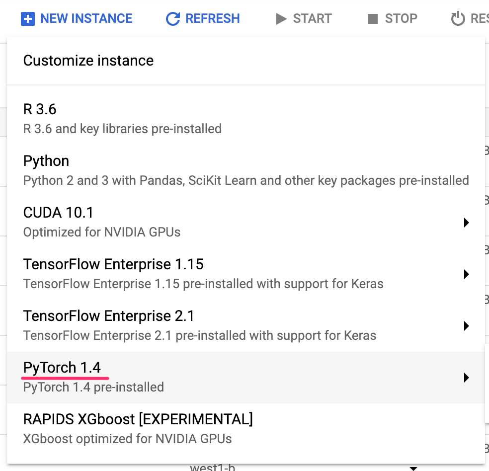Click the square stop icon
Viewport: 489px width, 471px height.
point(372,19)
